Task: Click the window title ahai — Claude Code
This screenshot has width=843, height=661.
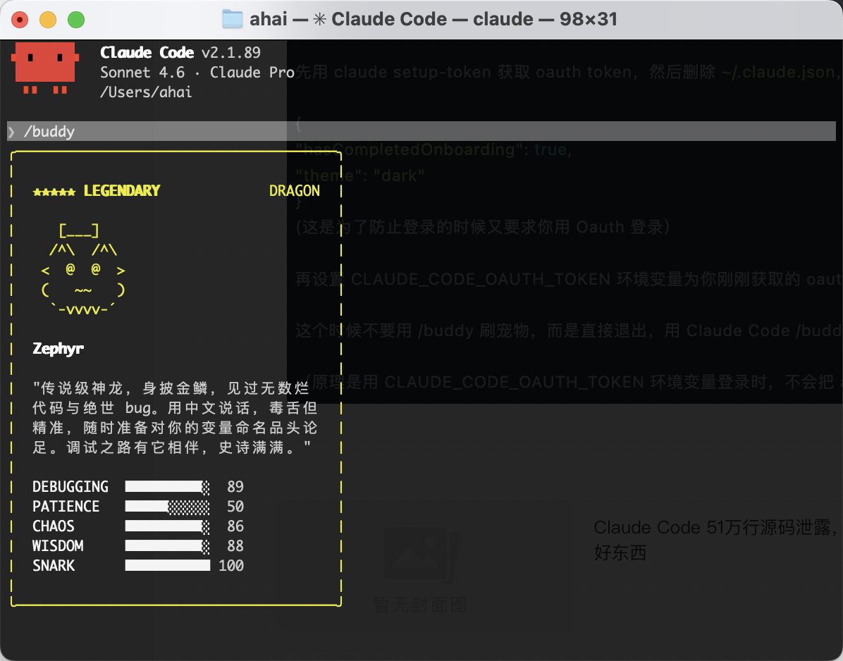Action: (433, 19)
